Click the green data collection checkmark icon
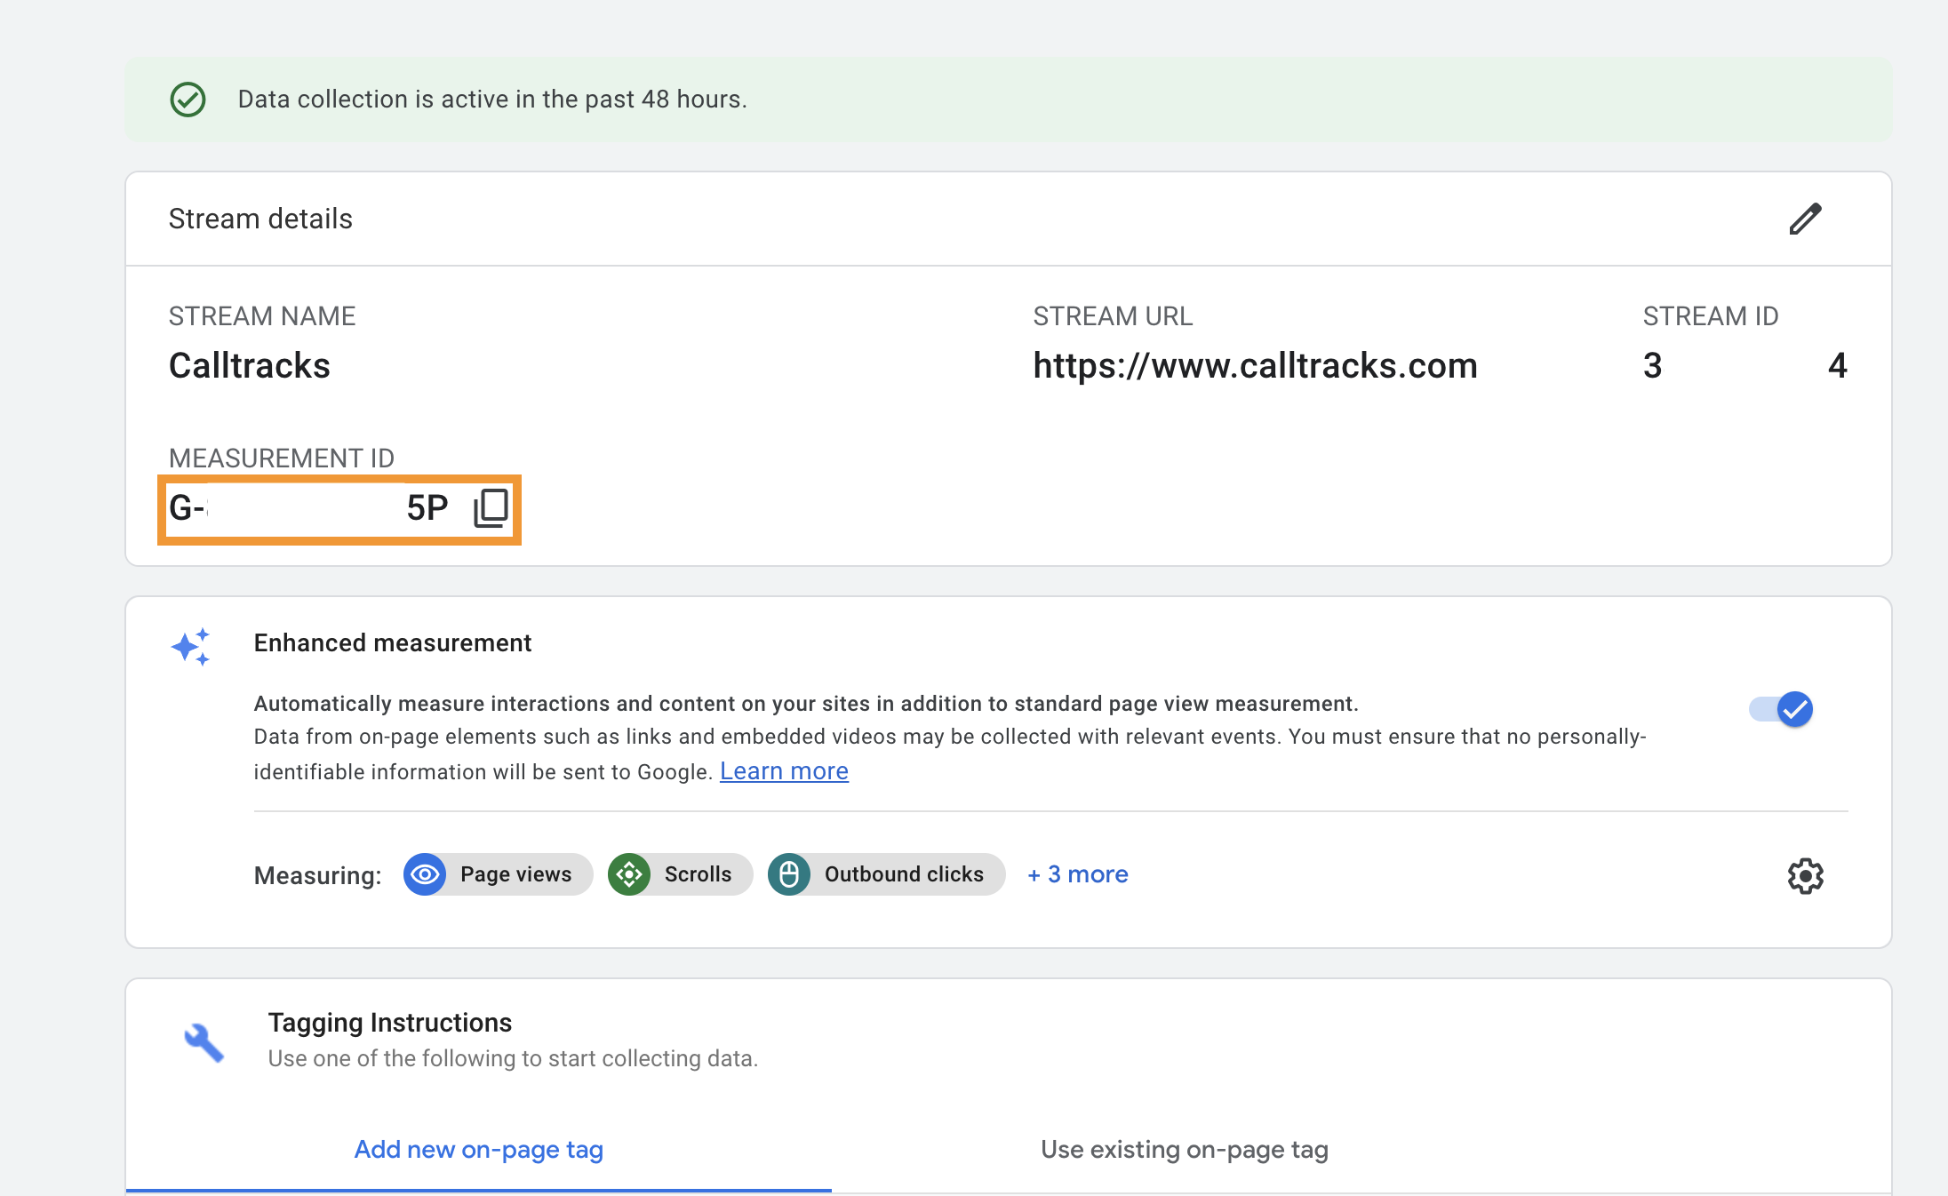 pos(188,100)
